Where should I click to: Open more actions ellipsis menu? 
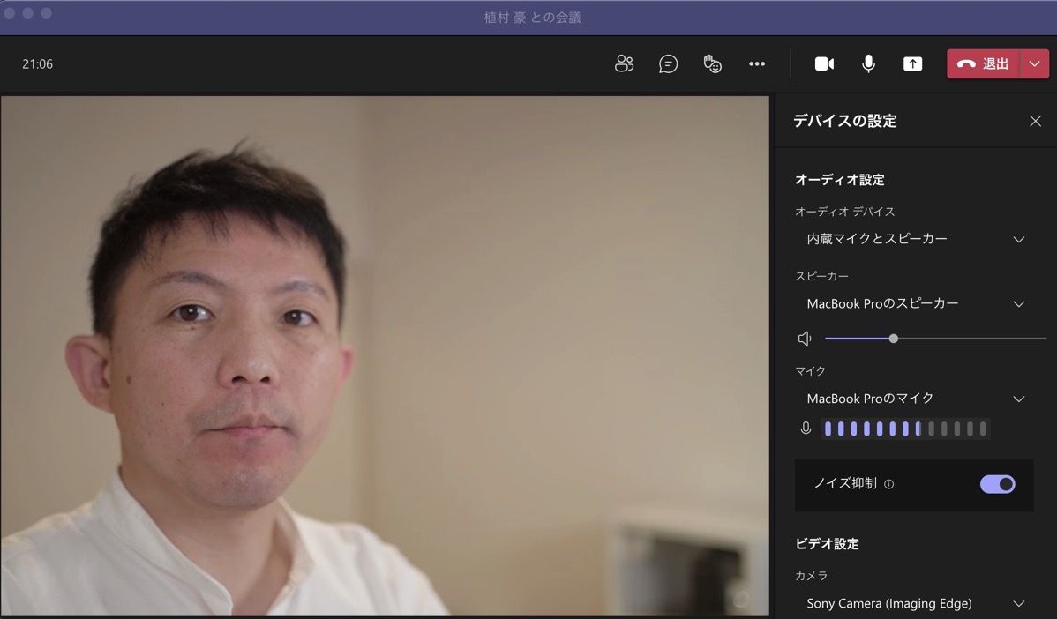(x=757, y=64)
